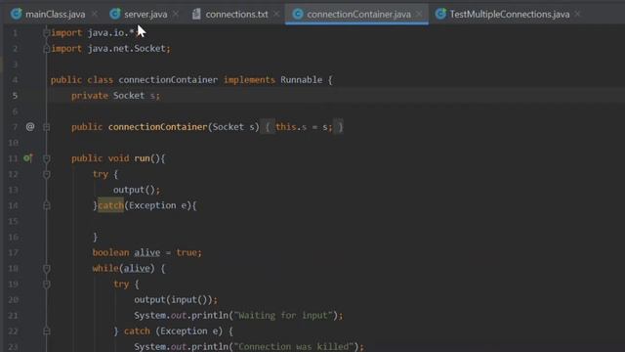Click the highlighted catch keyword on line 14
The height and width of the screenshot is (352, 625).
click(x=110, y=205)
